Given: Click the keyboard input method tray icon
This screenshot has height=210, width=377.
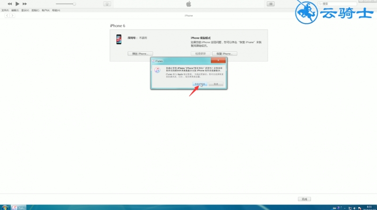Looking at the screenshot, I should click(x=334, y=208).
